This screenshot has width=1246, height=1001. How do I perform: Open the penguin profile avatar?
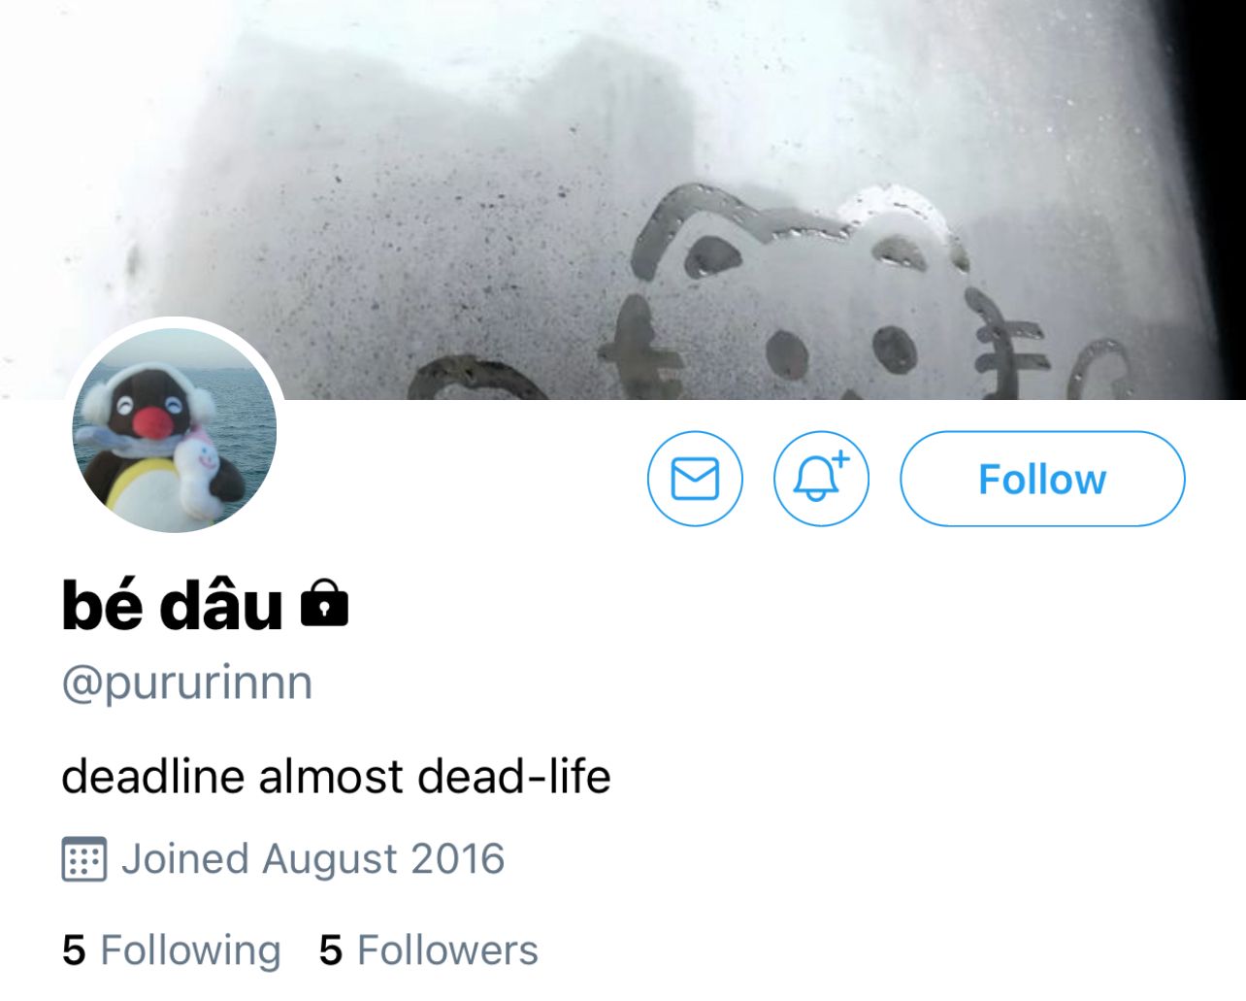click(175, 430)
